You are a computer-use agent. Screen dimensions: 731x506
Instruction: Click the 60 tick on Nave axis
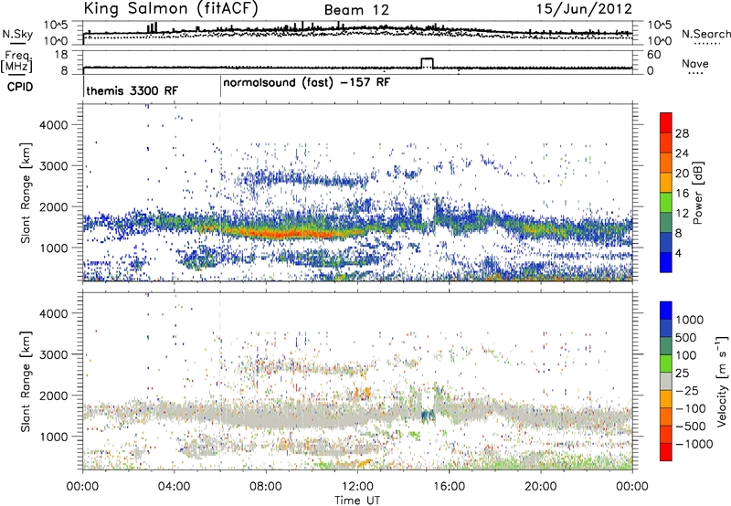[x=654, y=55]
